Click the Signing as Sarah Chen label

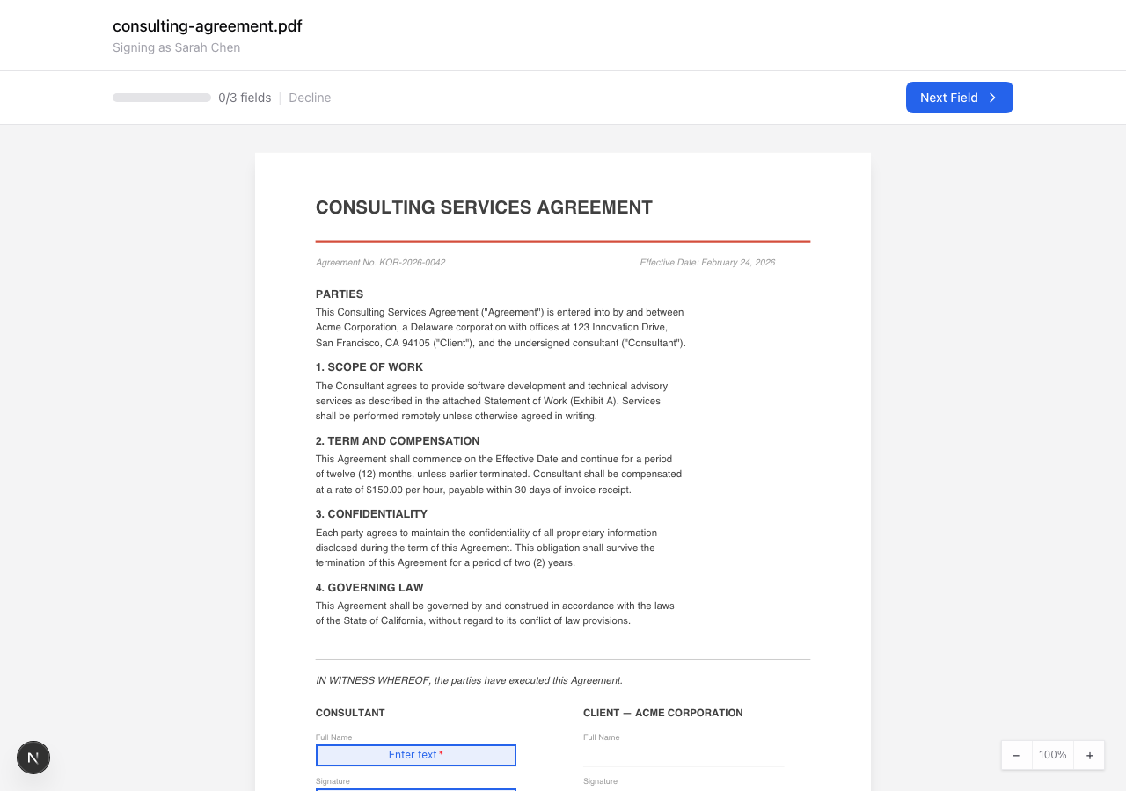click(176, 47)
